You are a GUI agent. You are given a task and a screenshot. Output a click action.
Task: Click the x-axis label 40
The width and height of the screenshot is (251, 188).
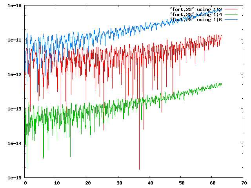click(150, 183)
